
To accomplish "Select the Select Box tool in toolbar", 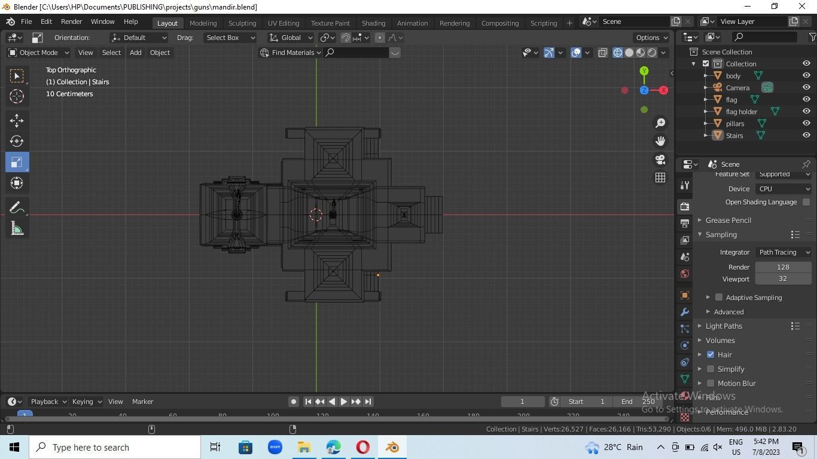I will (x=17, y=75).
